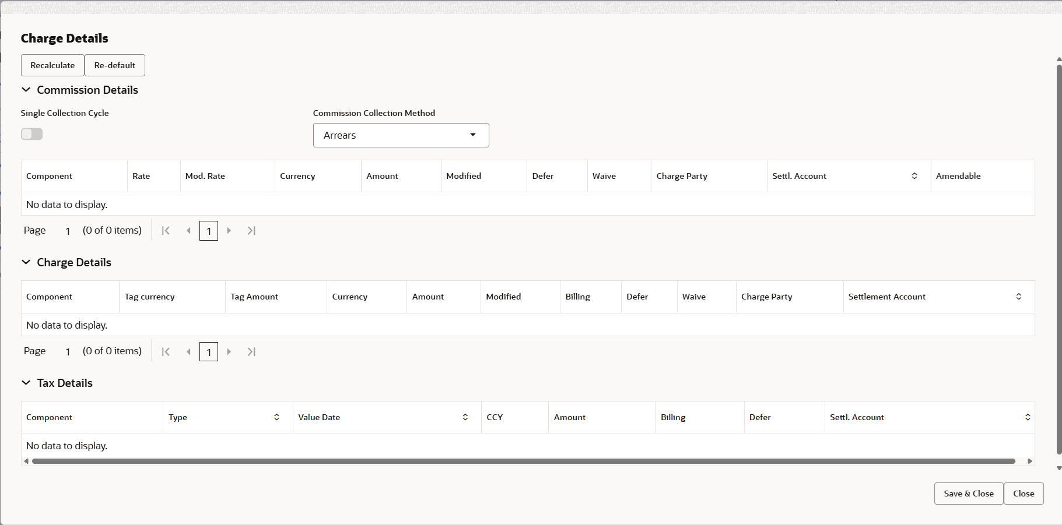Collapse the Commission Details section

coord(26,90)
